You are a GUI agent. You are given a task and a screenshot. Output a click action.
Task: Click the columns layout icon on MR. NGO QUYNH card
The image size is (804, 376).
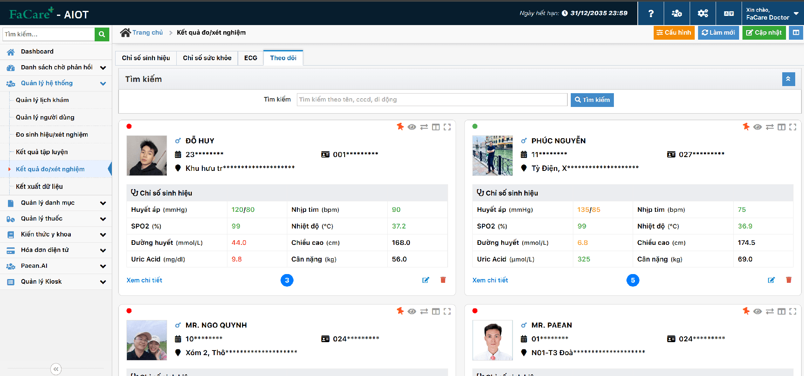pyautogui.click(x=436, y=311)
